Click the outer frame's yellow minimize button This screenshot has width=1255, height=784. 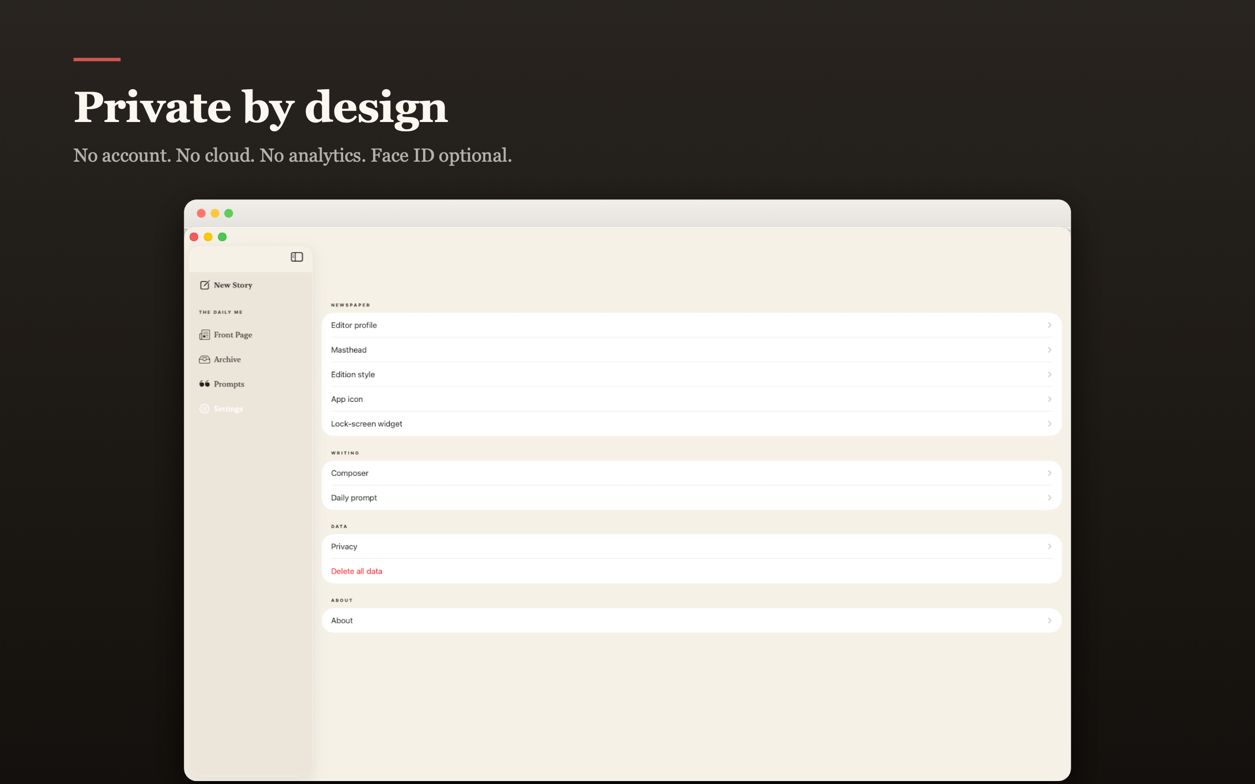[x=215, y=213]
